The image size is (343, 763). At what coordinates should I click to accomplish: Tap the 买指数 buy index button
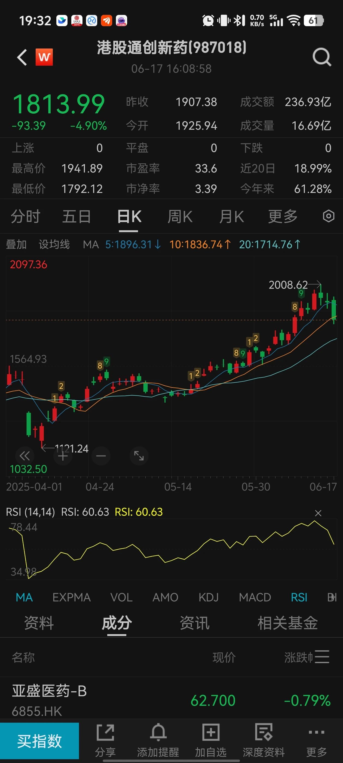click(x=39, y=741)
